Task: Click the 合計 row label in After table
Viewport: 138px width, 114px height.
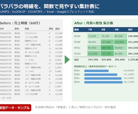Action: [x=76, y=60]
